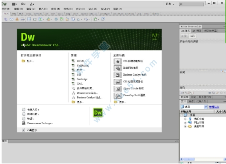
Task: Toggle the 不再显示 checkbox
Action: 23,130
